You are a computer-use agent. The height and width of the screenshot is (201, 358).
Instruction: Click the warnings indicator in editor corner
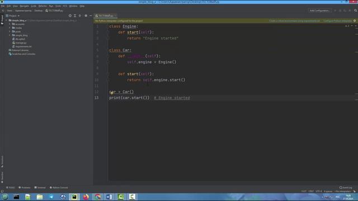(347, 26)
